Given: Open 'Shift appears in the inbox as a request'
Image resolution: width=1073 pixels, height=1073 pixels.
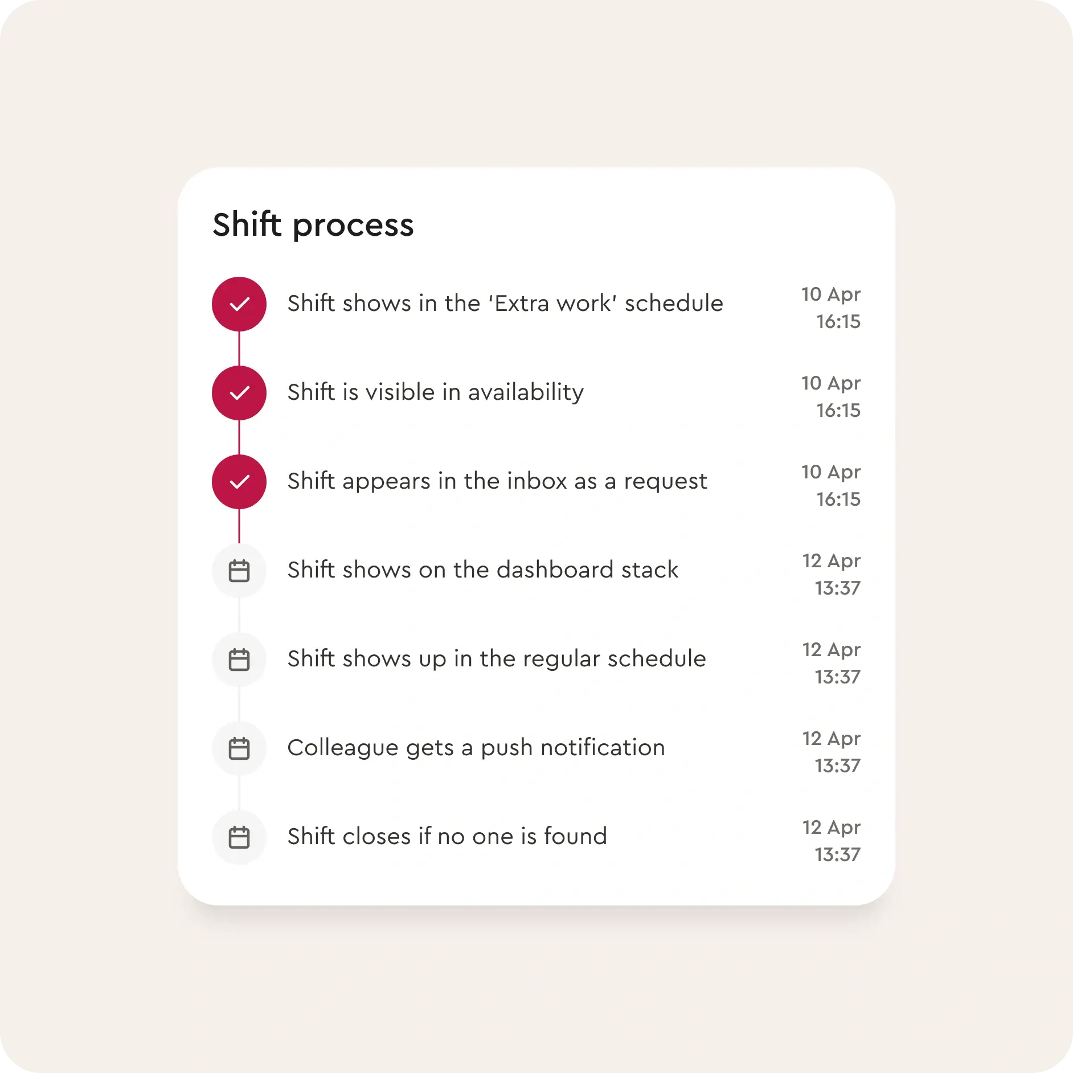Looking at the screenshot, I should 497,481.
